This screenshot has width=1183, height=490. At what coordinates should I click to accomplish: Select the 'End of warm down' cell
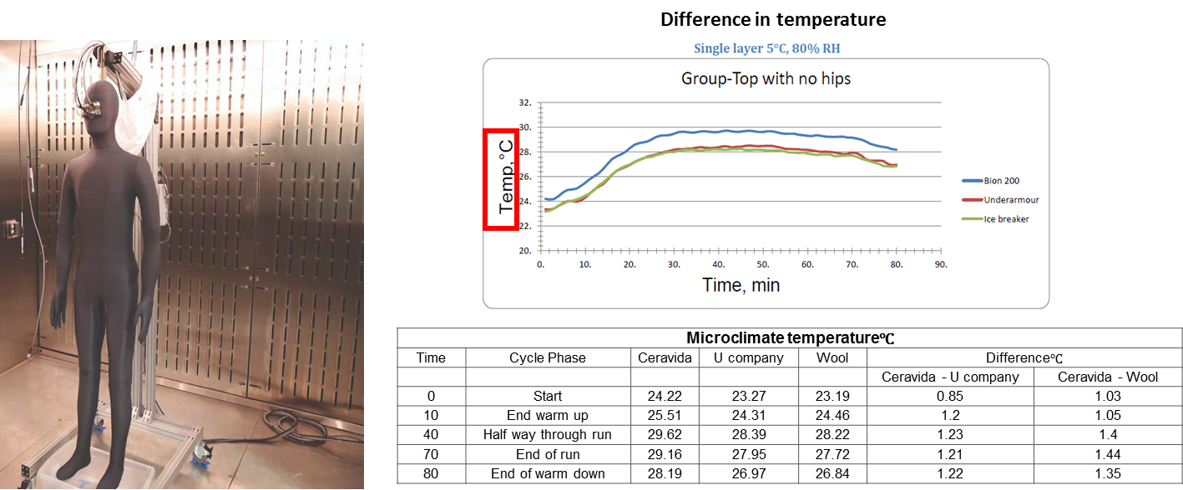click(548, 474)
